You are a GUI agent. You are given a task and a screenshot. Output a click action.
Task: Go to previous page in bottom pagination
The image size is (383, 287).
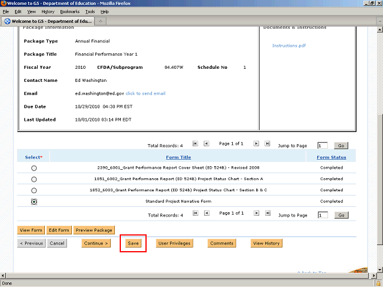(x=206, y=213)
